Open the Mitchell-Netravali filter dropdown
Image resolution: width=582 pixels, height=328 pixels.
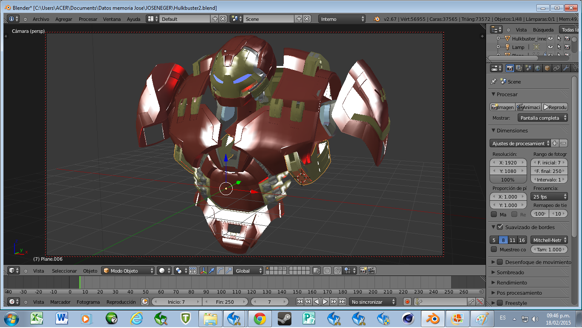coord(549,240)
